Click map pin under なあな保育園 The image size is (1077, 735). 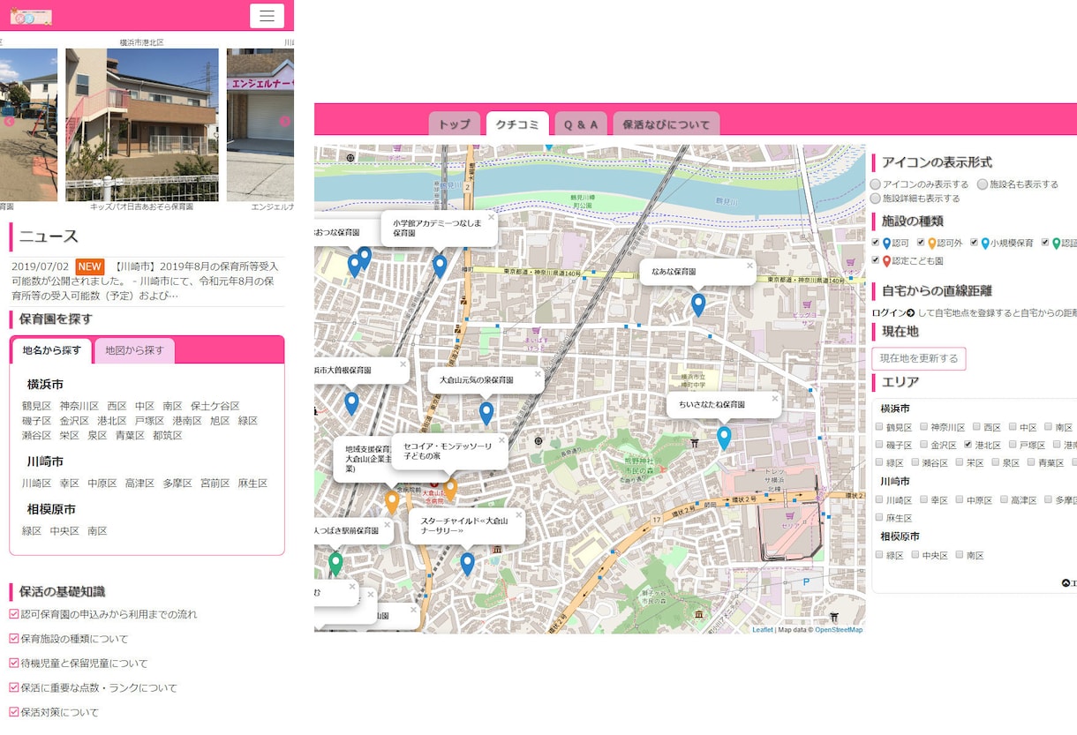click(698, 305)
